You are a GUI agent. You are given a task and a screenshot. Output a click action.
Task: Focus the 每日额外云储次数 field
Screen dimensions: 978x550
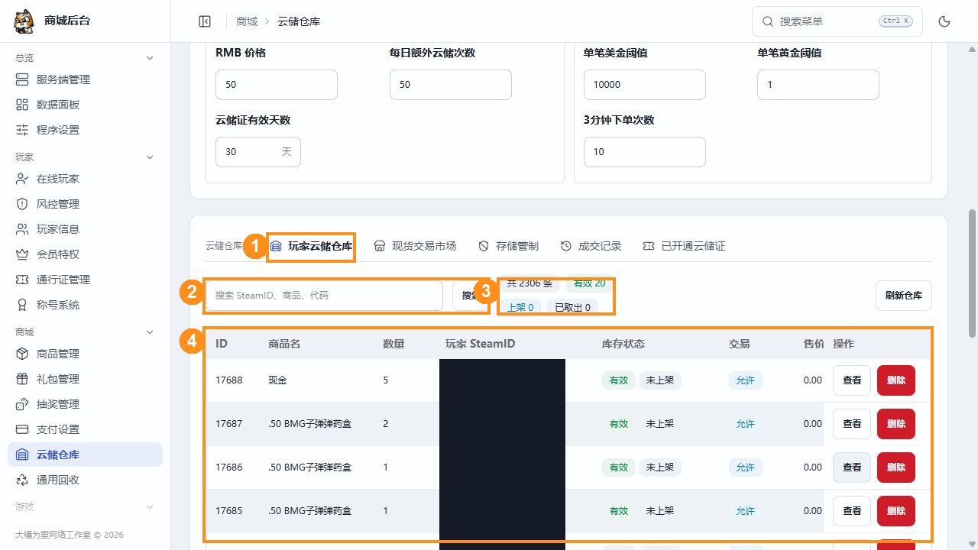coord(451,85)
